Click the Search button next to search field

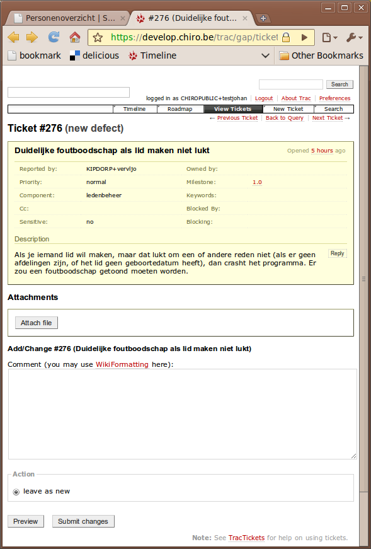340,84
